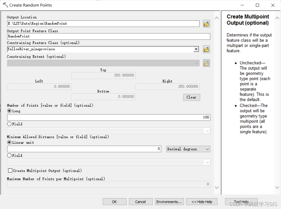Click the Bottom extent value field
281x209 pixels.
tap(103, 97)
